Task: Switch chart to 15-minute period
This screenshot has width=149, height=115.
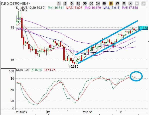Action: pos(78,4)
